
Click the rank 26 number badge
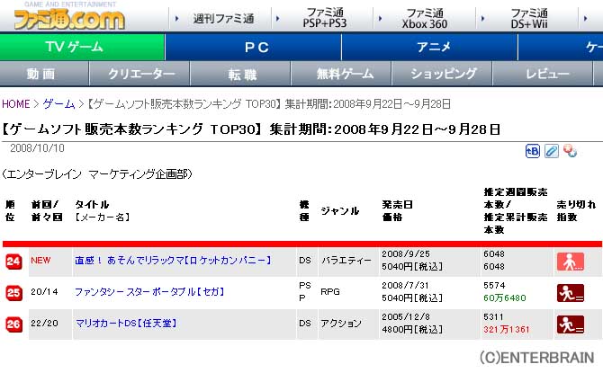point(13,324)
